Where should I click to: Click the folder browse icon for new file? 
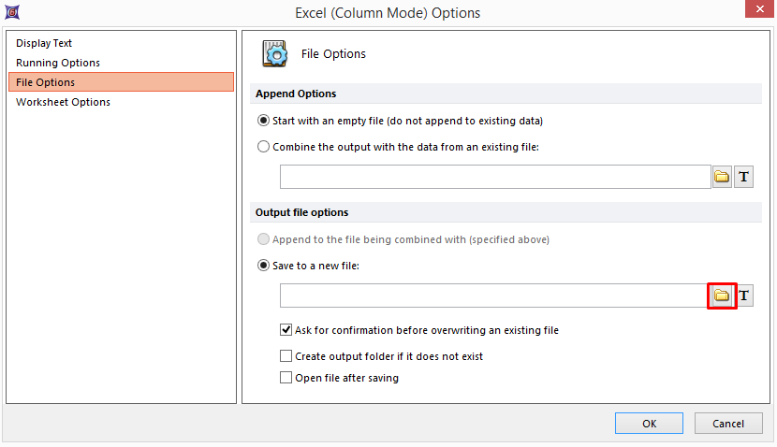tap(722, 296)
